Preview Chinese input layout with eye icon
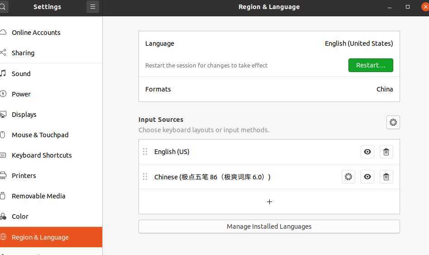The image size is (429, 255). [367, 177]
